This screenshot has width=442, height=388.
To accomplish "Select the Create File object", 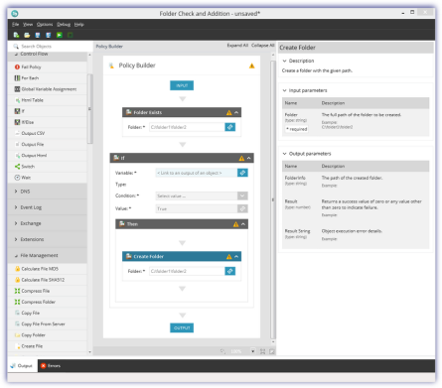I will [48, 346].
